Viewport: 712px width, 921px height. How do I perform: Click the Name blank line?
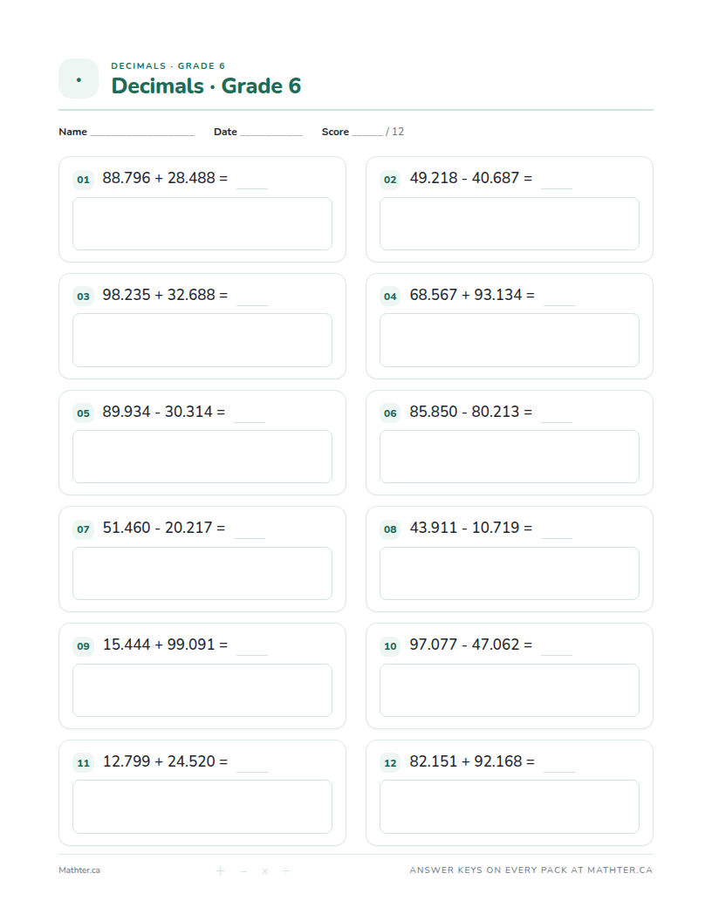(x=142, y=134)
